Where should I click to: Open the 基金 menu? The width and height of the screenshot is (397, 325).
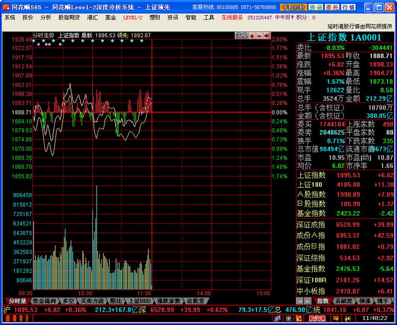click(x=110, y=17)
